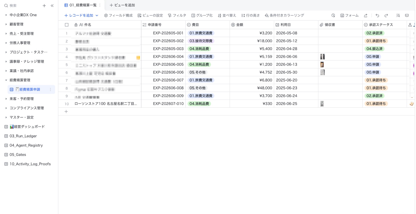Click the 金額 column header

click(x=252, y=25)
